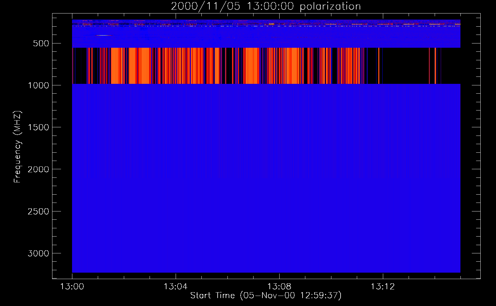Viewport: 496px width, 306px height.
Task: Click the 'Frequency (MHZ)' axis label
Action: pyautogui.click(x=17, y=147)
